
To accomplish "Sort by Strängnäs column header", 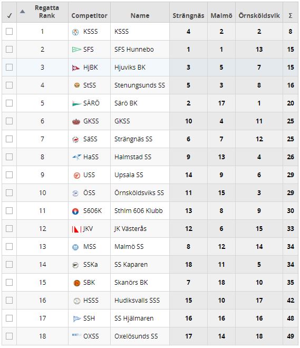I will [x=188, y=15].
